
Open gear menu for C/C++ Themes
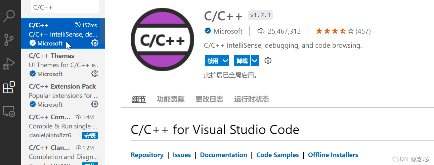95,74
